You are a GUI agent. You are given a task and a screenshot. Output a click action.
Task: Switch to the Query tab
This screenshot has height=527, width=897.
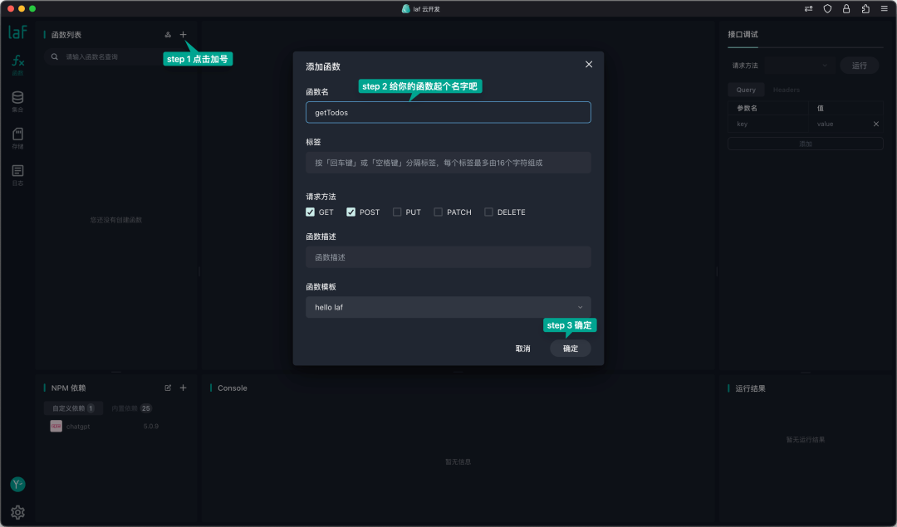click(x=745, y=90)
